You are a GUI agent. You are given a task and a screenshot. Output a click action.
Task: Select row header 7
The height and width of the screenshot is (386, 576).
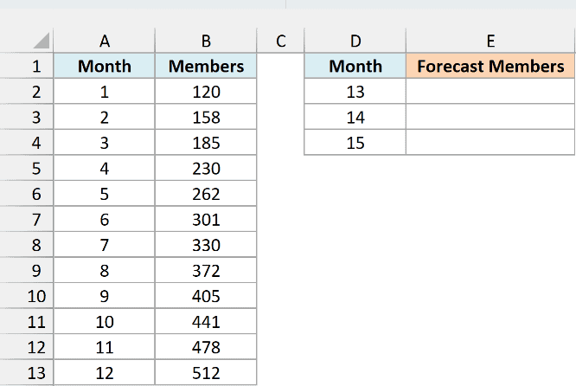[x=27, y=219]
